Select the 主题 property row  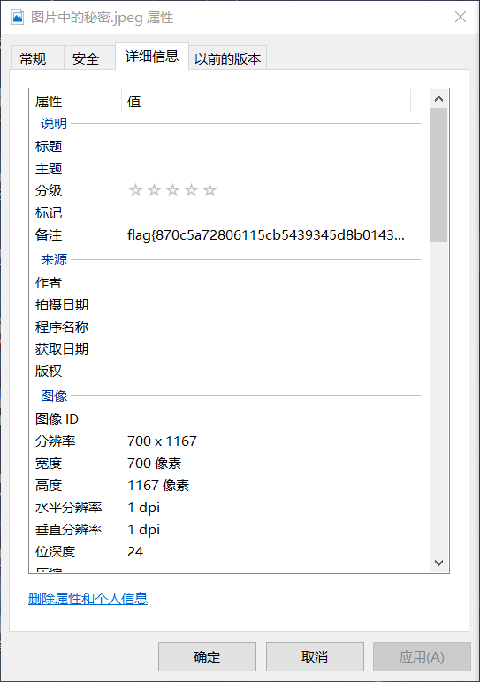click(225, 168)
